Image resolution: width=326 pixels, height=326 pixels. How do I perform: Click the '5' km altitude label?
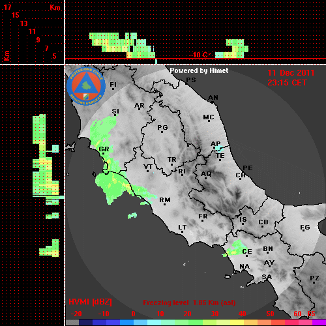click(x=54, y=56)
